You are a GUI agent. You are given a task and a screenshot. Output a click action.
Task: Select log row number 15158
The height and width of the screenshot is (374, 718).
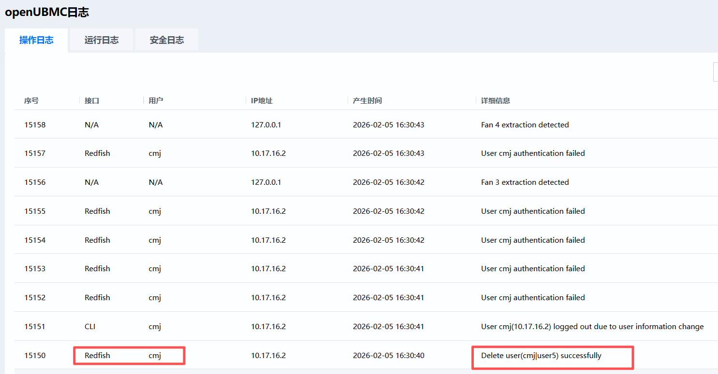(35, 125)
